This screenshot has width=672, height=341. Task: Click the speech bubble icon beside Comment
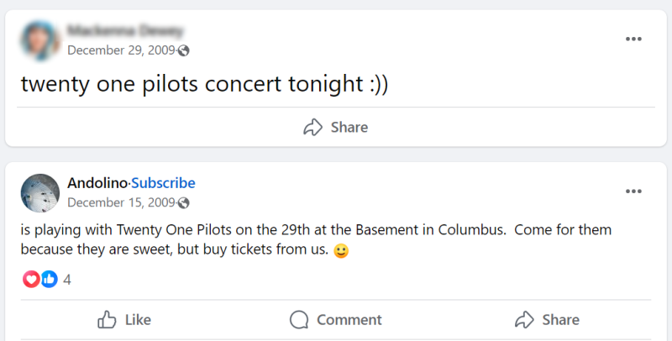(299, 319)
